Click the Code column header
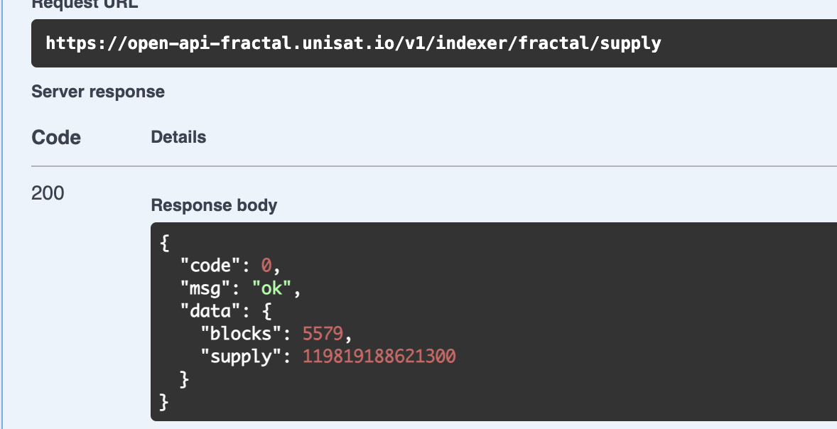837x429 pixels. [x=56, y=137]
